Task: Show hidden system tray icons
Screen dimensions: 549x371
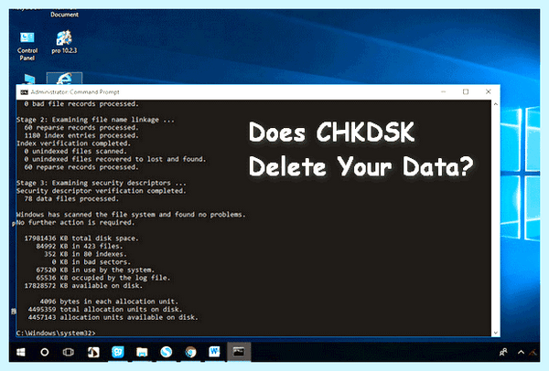Action: [521, 352]
